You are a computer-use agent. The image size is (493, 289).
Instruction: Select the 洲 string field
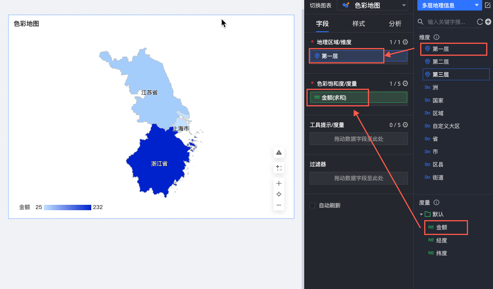coord(456,87)
